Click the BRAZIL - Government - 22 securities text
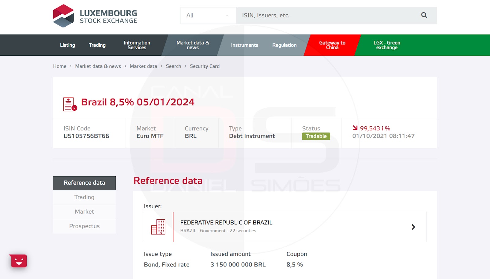 click(218, 231)
